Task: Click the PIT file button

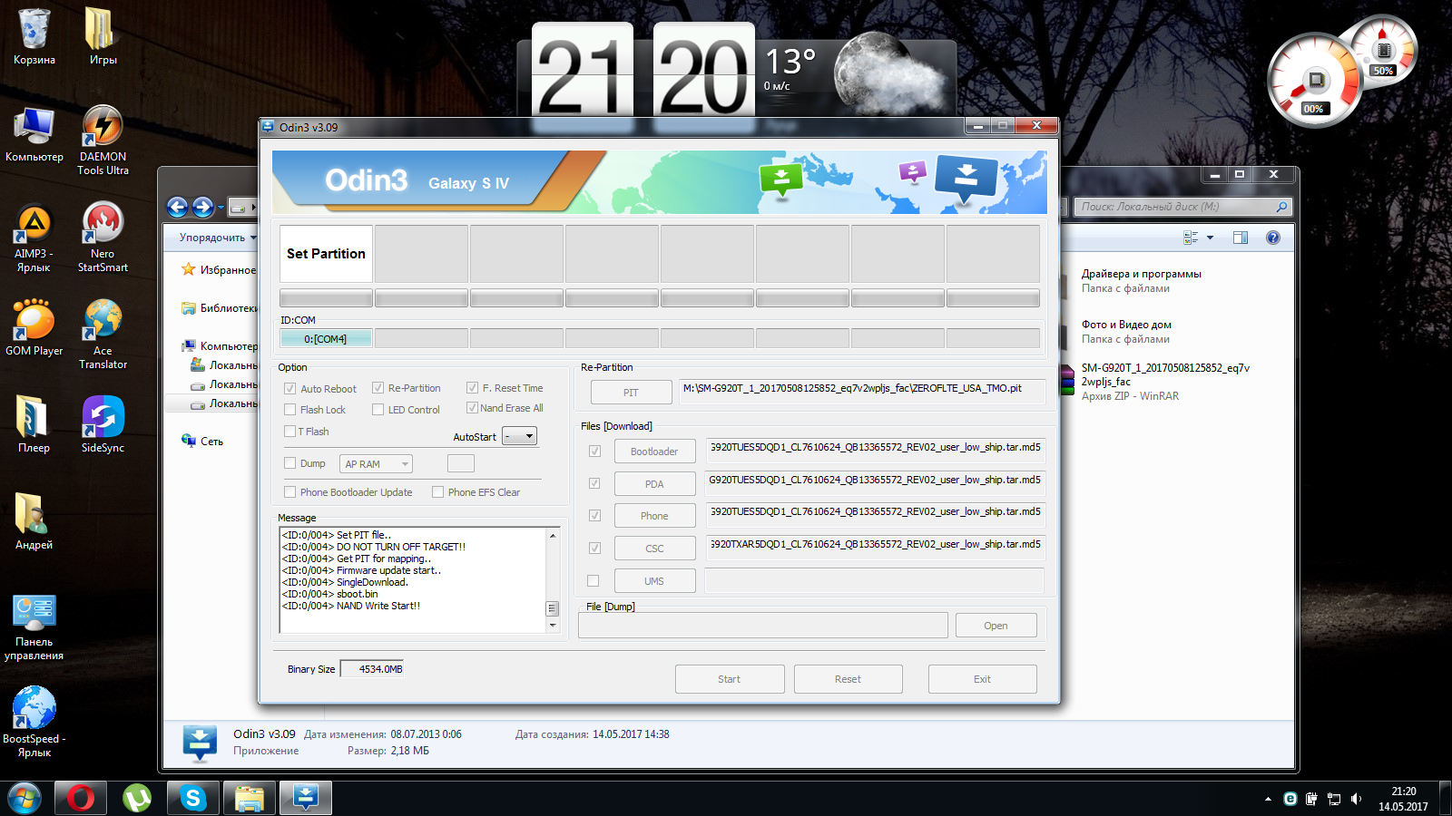Action: tap(631, 393)
